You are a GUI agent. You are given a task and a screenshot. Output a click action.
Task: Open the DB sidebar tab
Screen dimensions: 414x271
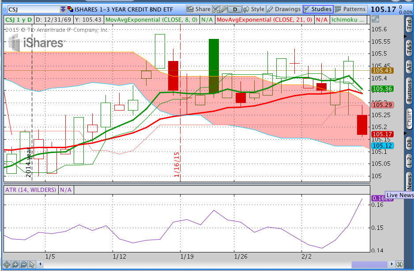point(409,143)
